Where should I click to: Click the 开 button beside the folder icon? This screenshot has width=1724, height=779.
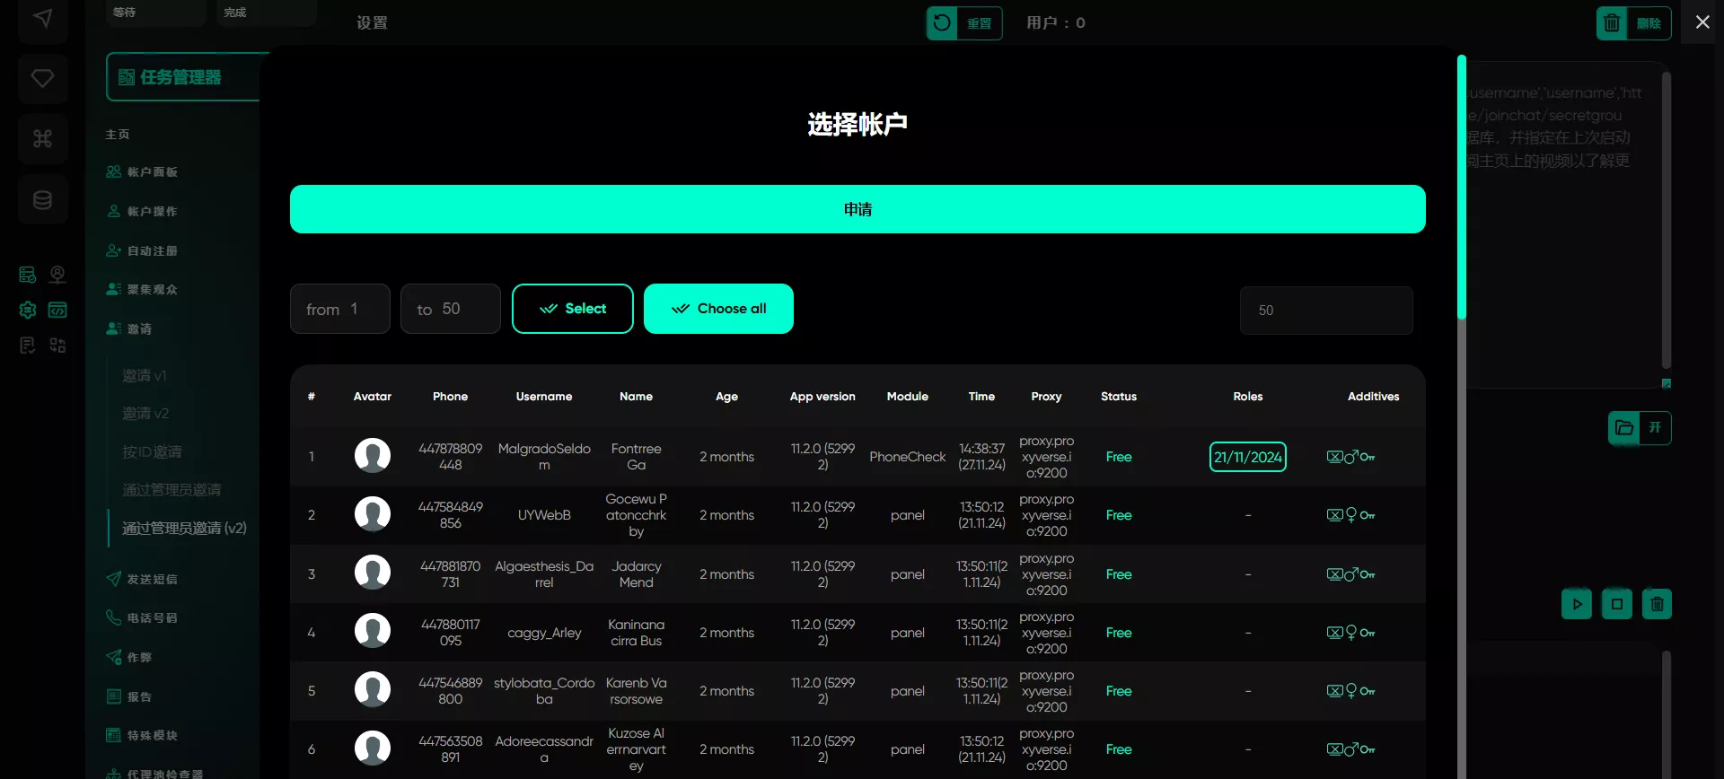pos(1655,428)
